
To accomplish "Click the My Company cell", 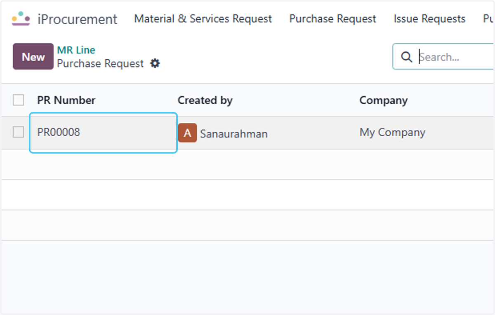I will click(x=392, y=133).
